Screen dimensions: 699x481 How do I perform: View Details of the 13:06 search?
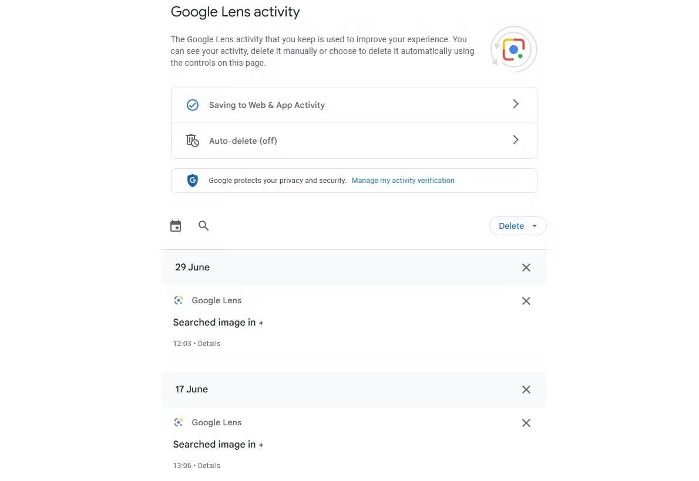pos(209,465)
